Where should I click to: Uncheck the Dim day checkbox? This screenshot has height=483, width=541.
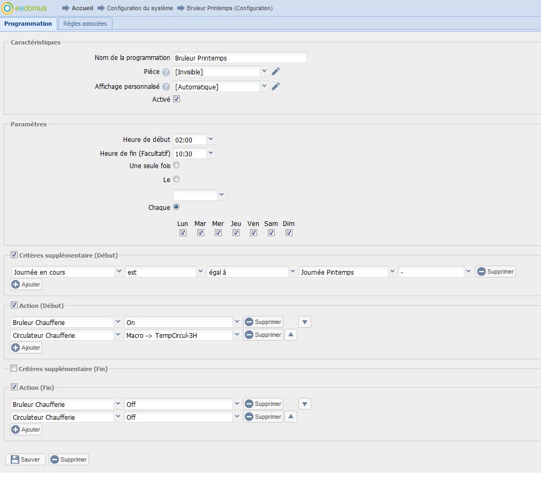click(289, 233)
